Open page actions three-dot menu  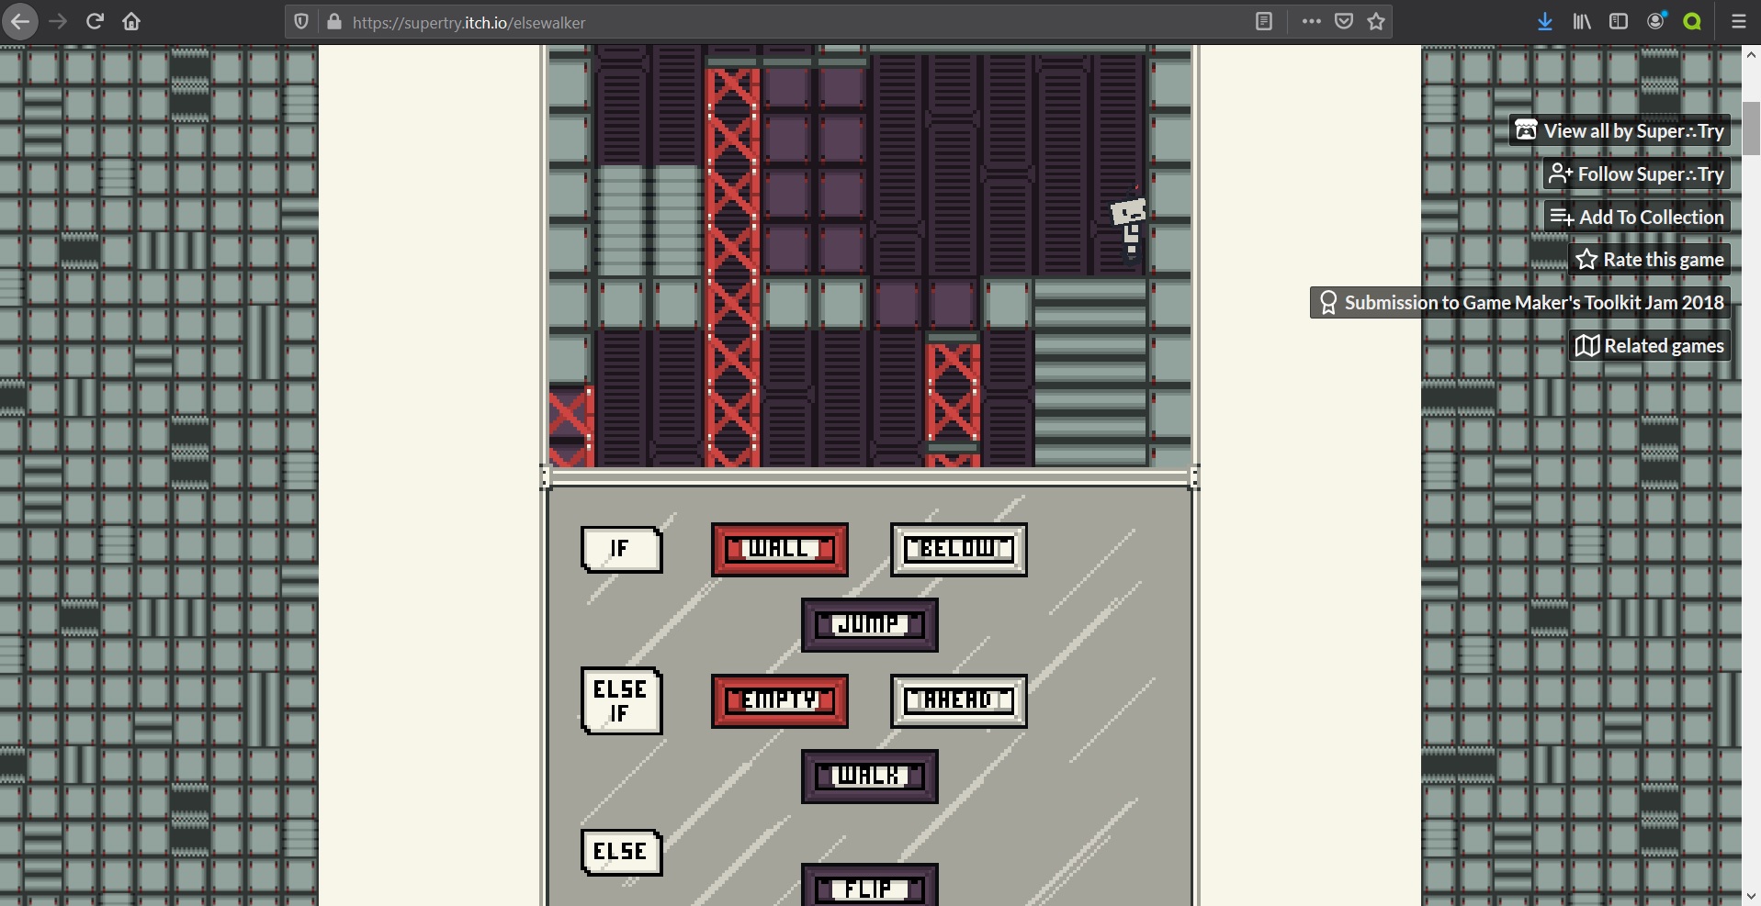[1311, 21]
